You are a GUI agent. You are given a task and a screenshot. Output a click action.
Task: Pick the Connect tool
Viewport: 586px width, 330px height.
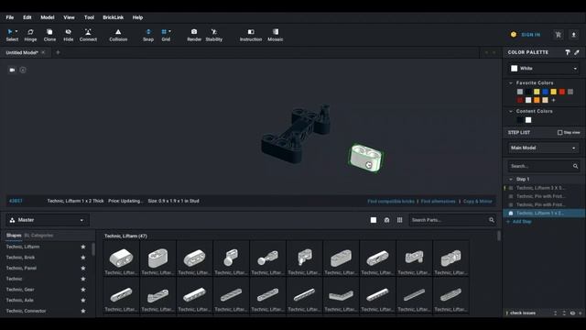[x=88, y=35]
